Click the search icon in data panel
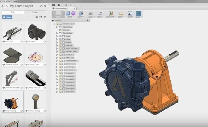Screen dimensions: 208x127 coord(45,6)
